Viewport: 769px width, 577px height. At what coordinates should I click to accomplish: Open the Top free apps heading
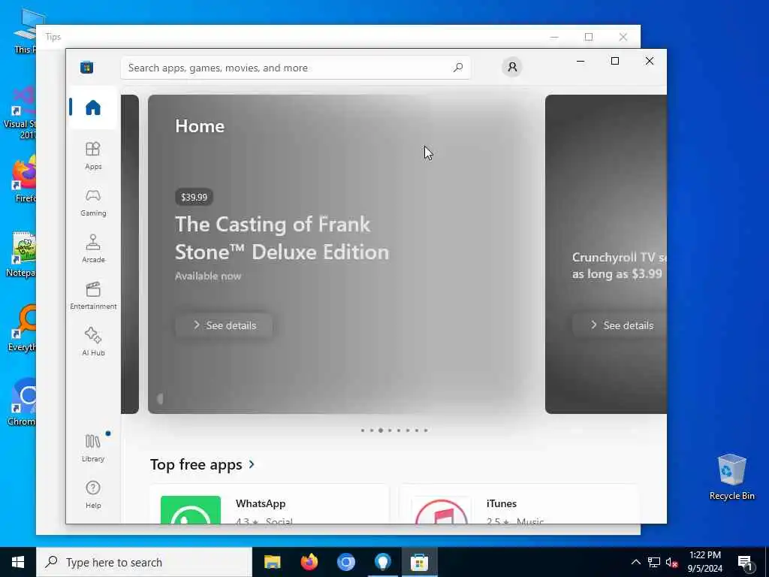pyautogui.click(x=196, y=464)
